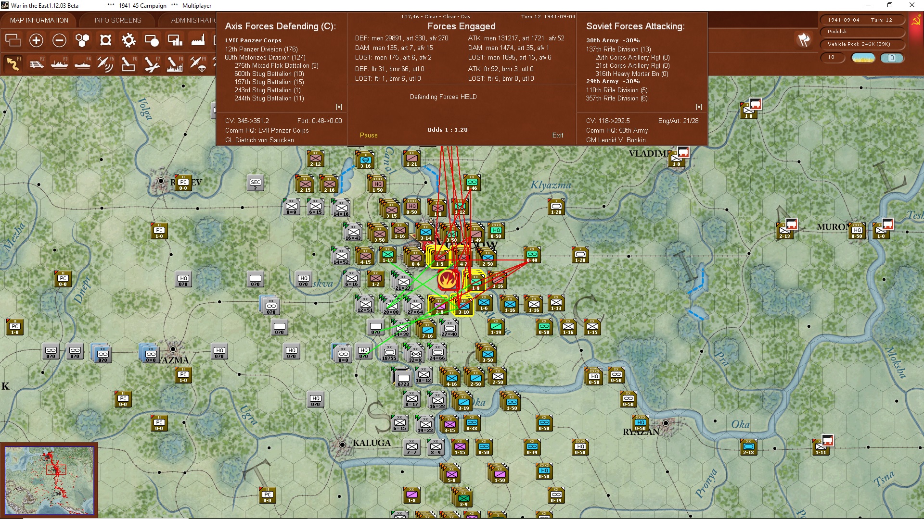Click the gear icon in toolbar
Viewport: 924px width, 519px height.
[x=128, y=40]
